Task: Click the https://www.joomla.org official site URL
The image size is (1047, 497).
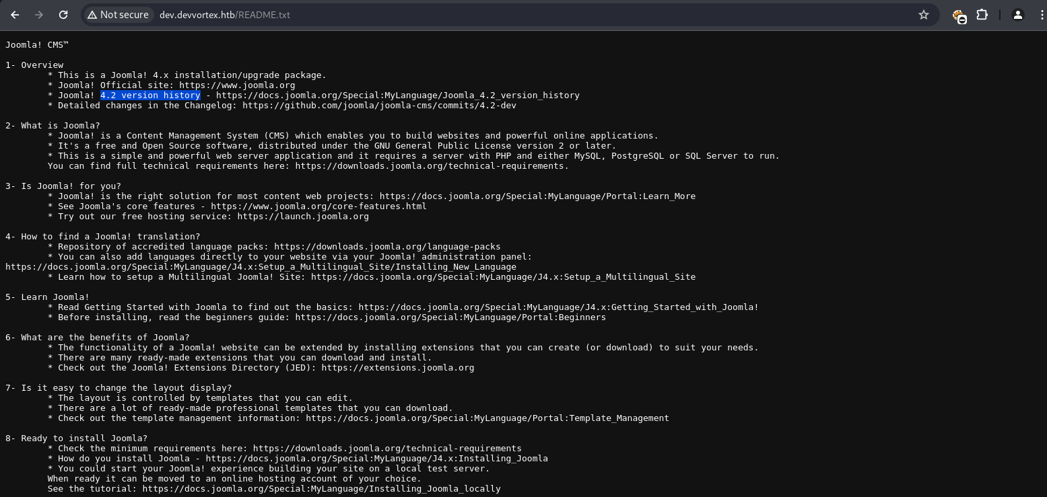Action: [237, 85]
